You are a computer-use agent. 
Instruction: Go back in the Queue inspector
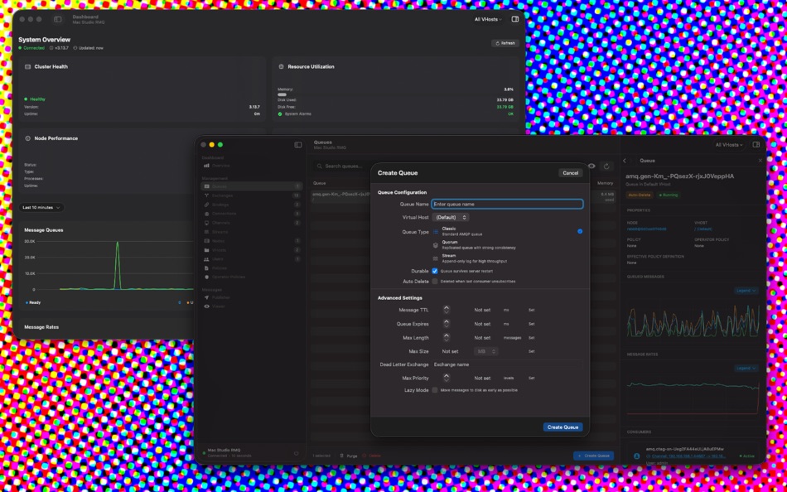coord(625,161)
